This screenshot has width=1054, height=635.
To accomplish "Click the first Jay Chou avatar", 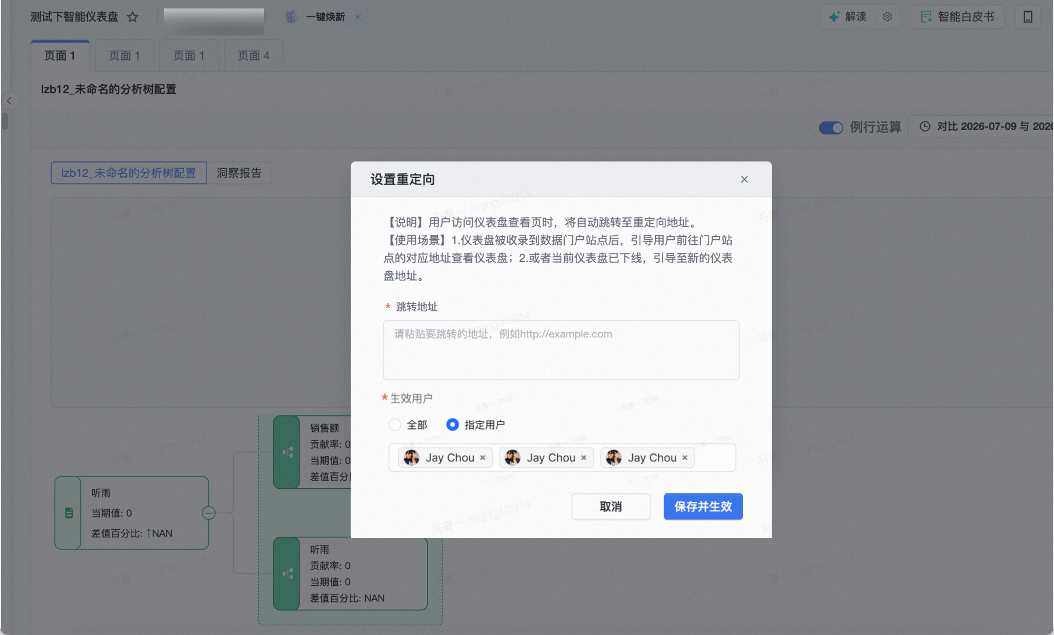I will point(411,457).
